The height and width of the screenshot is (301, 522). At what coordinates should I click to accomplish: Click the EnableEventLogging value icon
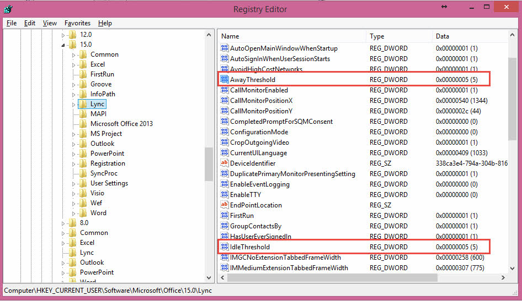pyautogui.click(x=225, y=184)
